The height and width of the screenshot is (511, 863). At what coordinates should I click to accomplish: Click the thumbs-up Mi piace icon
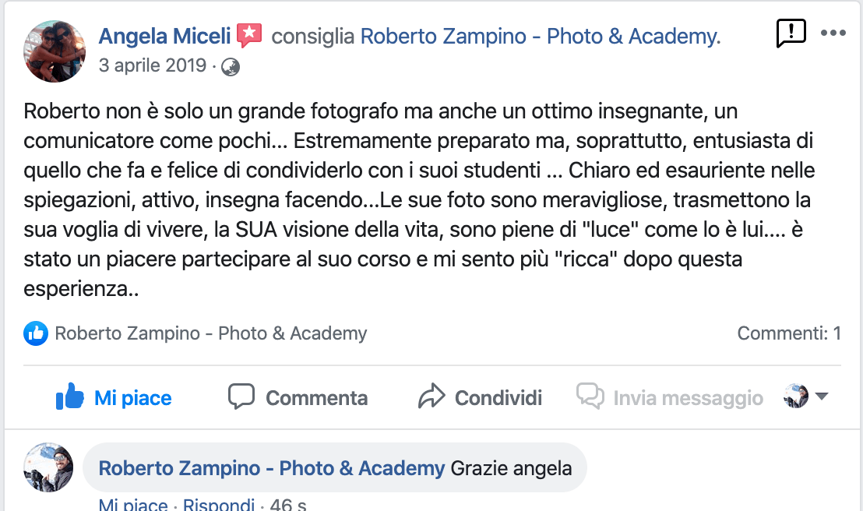click(70, 397)
